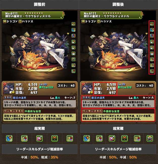Select the 調整後 header tab
The height and width of the screenshot is (164, 158).
point(118,5)
